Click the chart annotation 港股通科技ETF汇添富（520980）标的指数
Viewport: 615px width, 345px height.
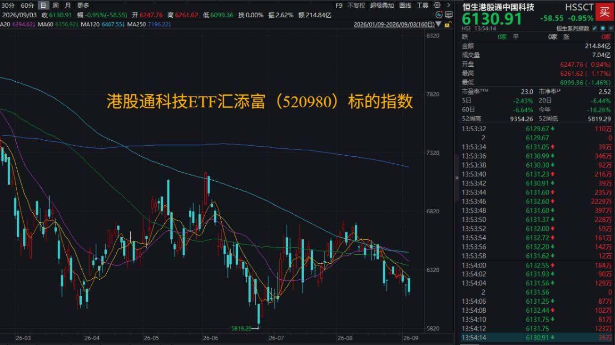tap(260, 101)
